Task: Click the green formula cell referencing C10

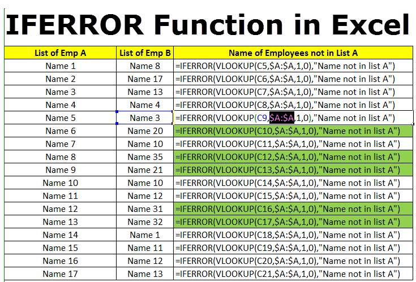Action: [293, 131]
